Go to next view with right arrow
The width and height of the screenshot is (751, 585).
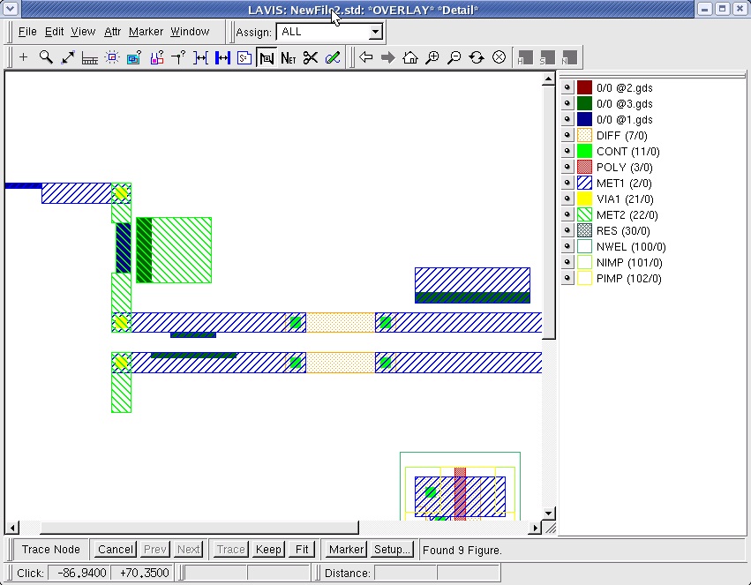click(x=388, y=58)
